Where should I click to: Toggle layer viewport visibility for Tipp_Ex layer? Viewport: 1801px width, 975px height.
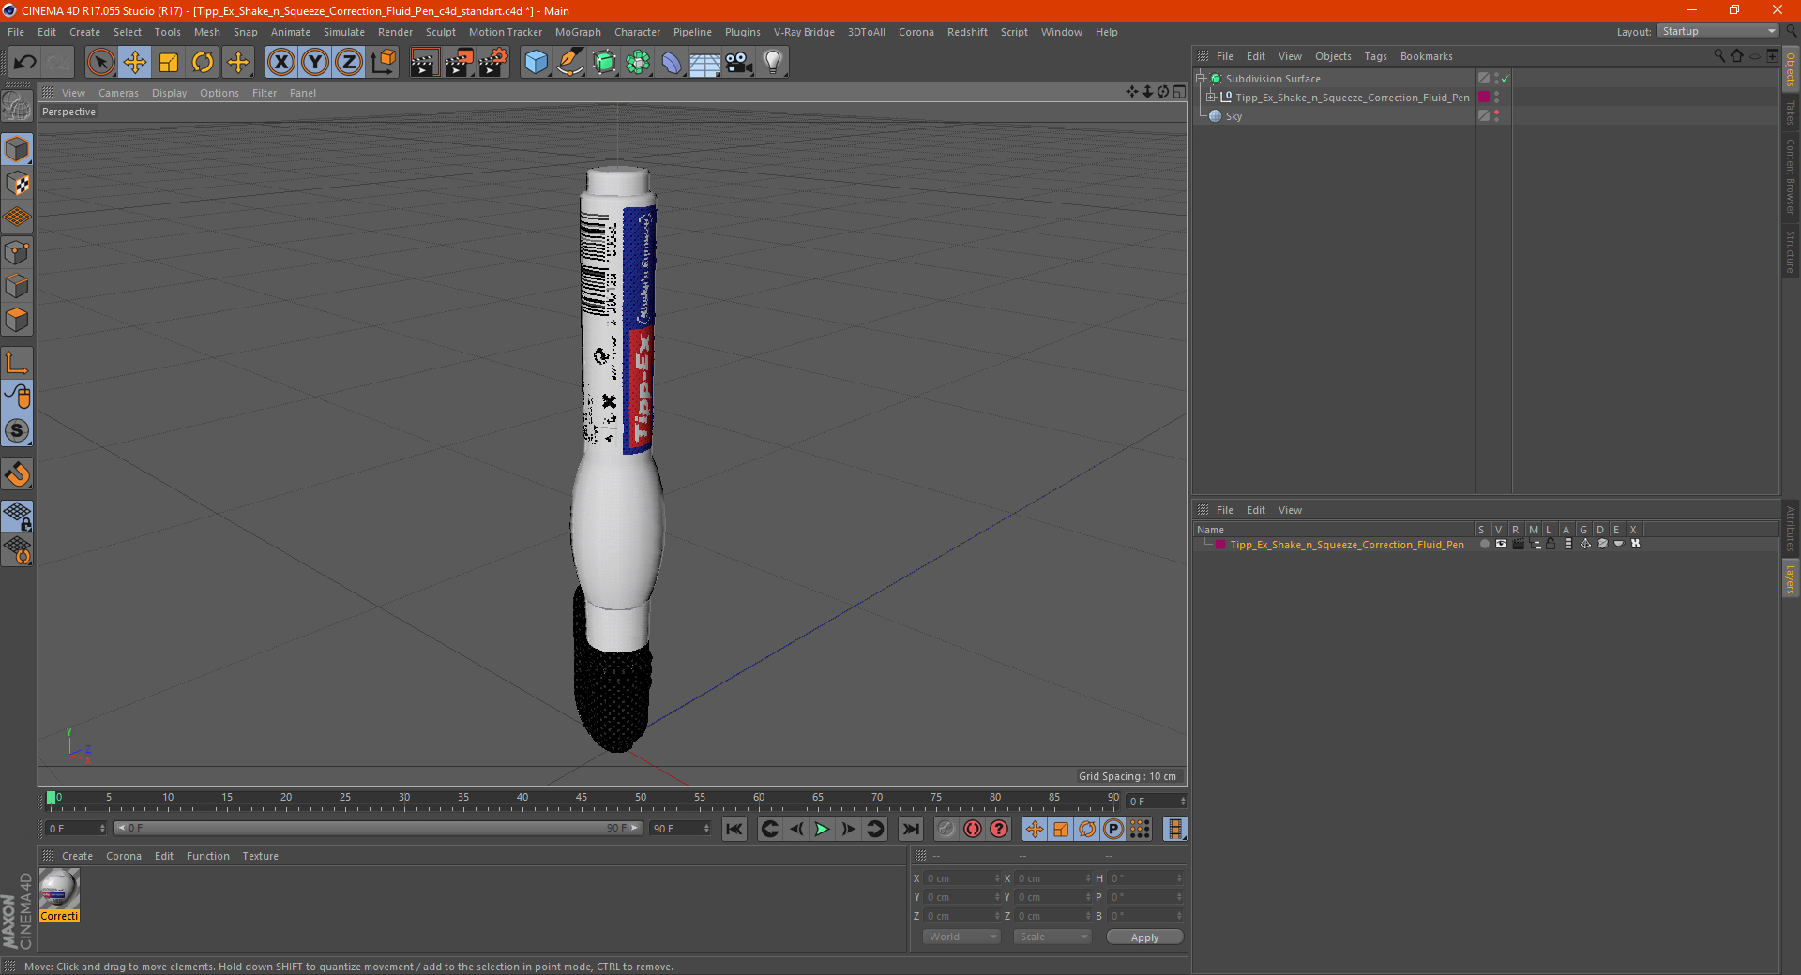[1501, 544]
